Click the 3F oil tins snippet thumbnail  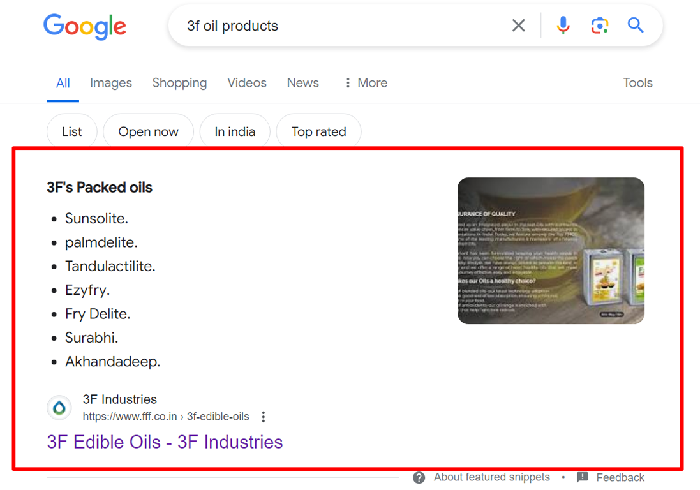pos(551,251)
